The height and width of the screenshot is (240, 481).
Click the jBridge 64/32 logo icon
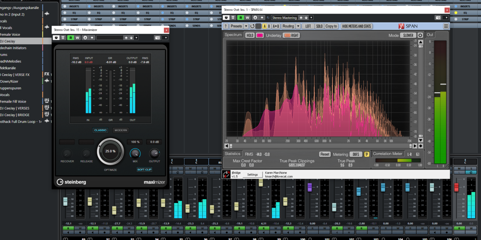pos(226,174)
